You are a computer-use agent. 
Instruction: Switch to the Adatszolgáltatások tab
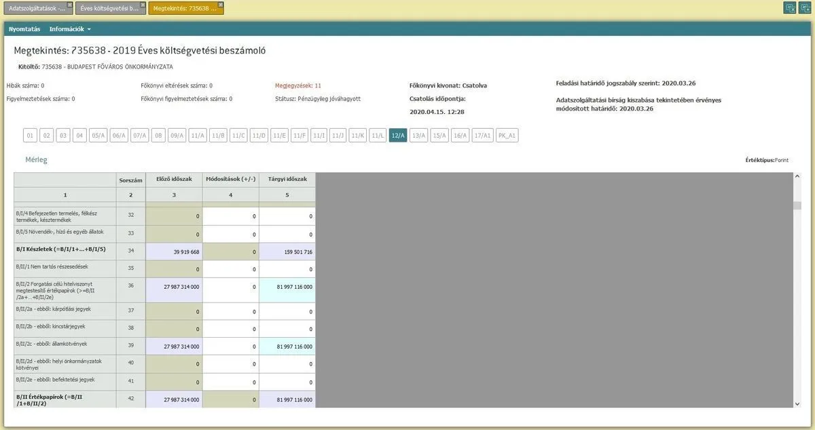click(37, 9)
